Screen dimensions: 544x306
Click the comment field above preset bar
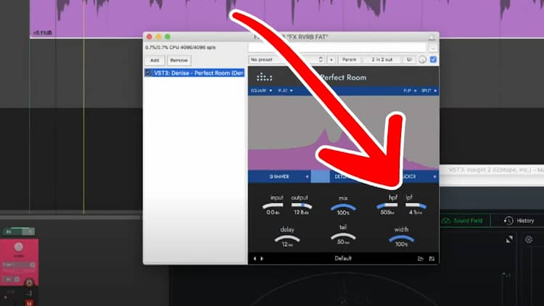pos(337,48)
